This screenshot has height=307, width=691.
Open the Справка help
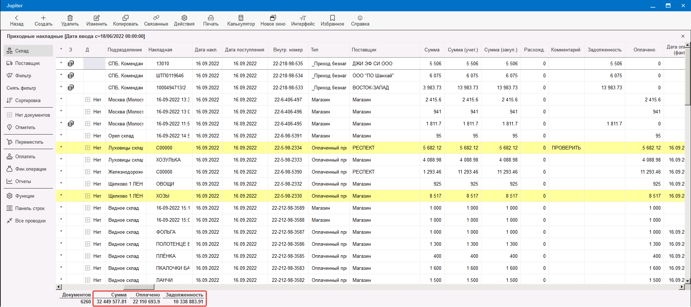360,21
